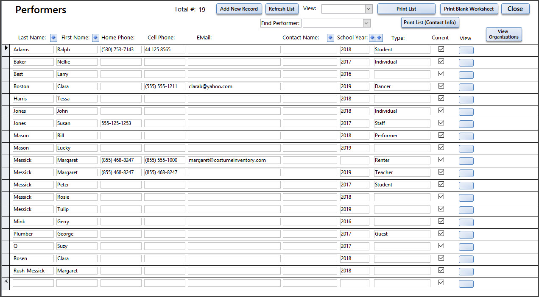Click the School Year up-arrow sort button
Image resolution: width=539 pixels, height=297 pixels.
click(379, 38)
